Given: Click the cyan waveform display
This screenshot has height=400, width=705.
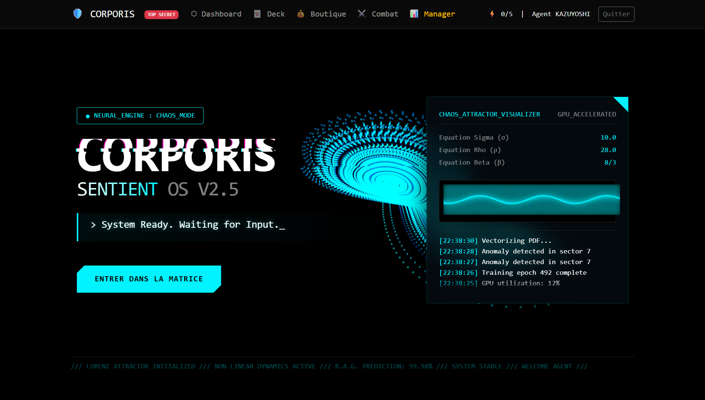Looking at the screenshot, I should point(531,200).
